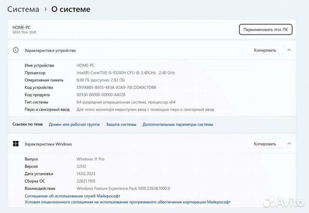Click the info icon beside Характеристики устройства
The height and width of the screenshot is (213, 309).
(x=16, y=50)
